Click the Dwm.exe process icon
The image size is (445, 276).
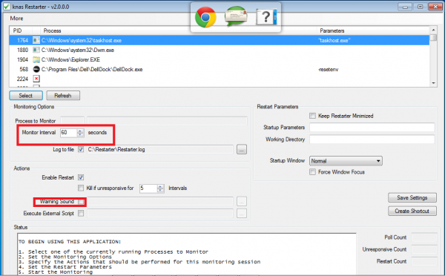click(x=36, y=50)
